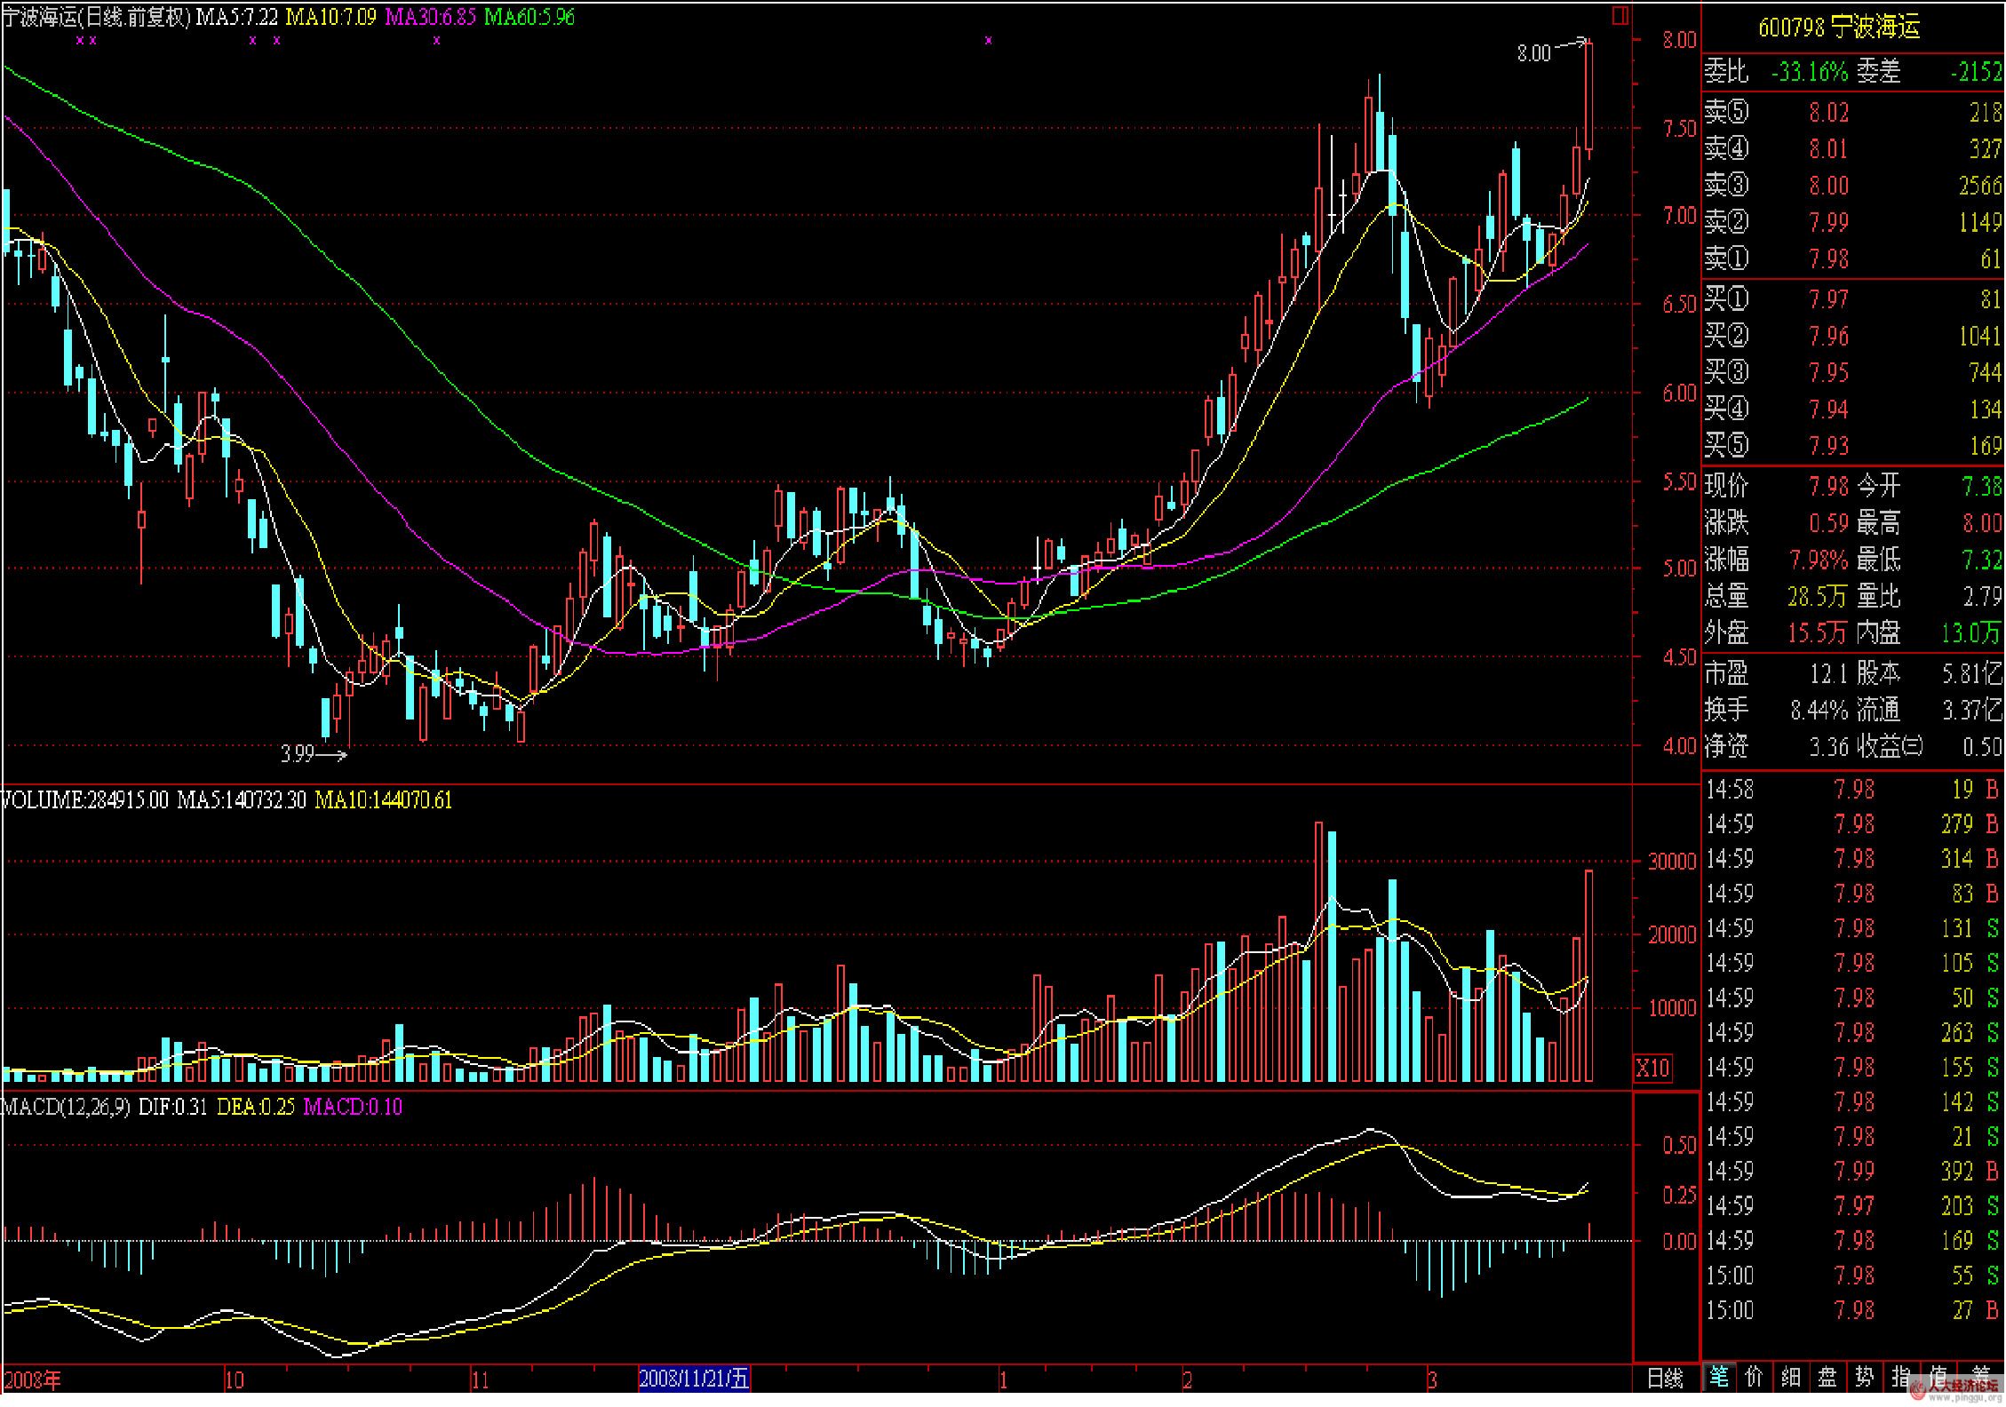Click the MA5:7.22 moving average label
Screen dimensions: 2006x1407
pos(236,17)
